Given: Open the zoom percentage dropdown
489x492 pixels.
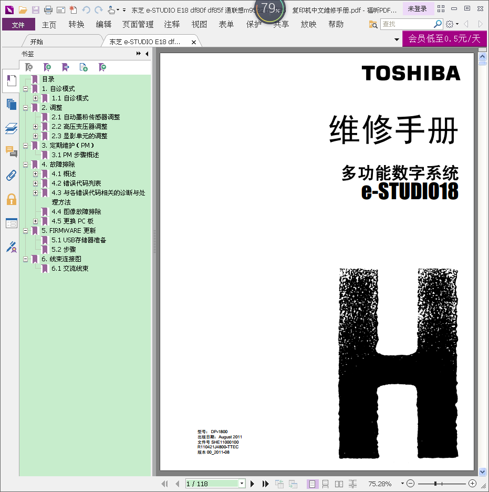Looking at the screenshot, I should pos(402,484).
